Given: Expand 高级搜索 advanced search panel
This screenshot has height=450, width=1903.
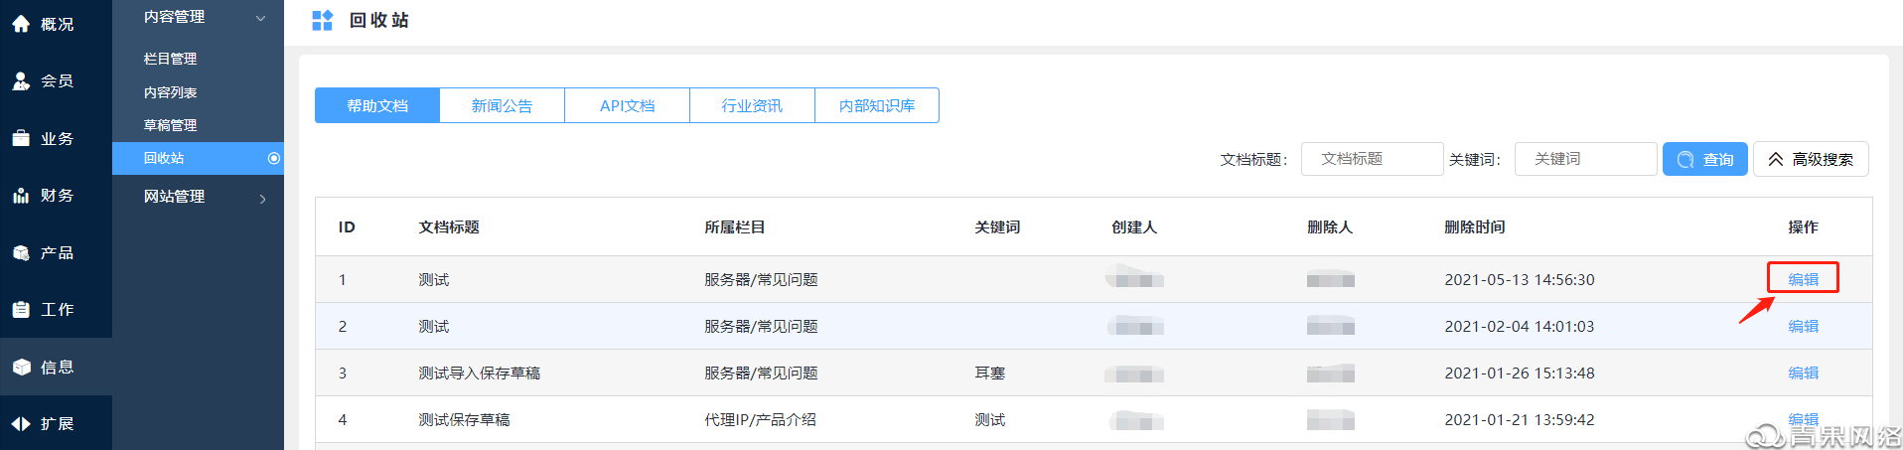Looking at the screenshot, I should [1811, 159].
